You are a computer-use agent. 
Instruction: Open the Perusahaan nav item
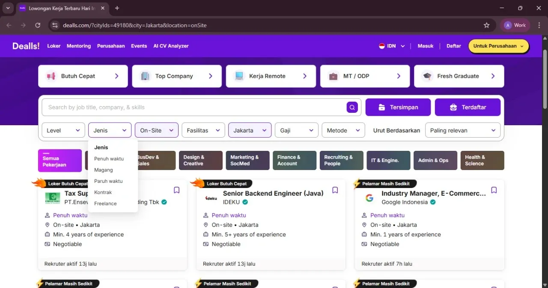(111, 46)
